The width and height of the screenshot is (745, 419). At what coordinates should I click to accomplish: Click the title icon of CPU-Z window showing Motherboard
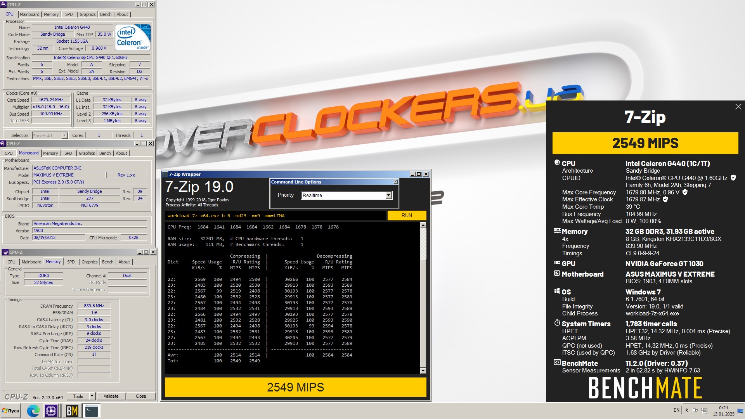coord(3,144)
